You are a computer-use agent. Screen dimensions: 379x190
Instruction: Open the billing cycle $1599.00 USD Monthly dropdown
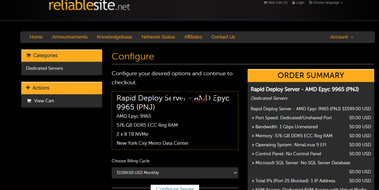[x=175, y=173]
